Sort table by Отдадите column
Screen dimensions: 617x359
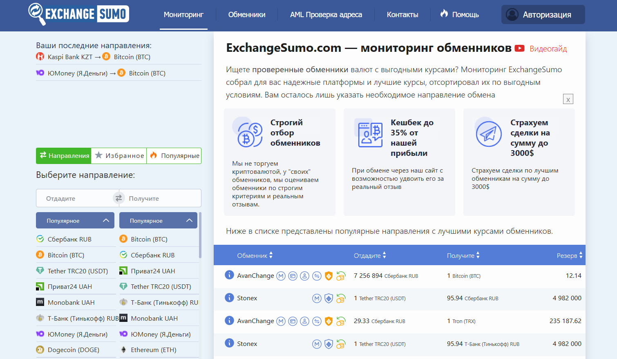[x=370, y=255]
